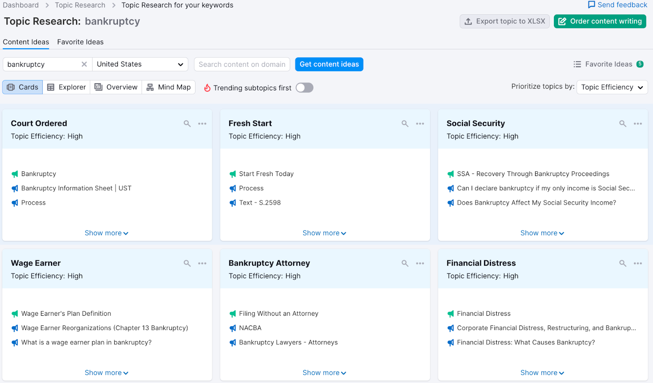
Task: Clear the bankruptcy keyword with the X icon
Action: click(x=84, y=64)
